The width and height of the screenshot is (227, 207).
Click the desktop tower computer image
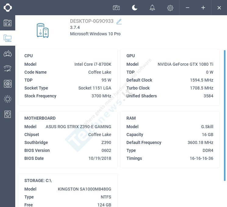(43, 30)
